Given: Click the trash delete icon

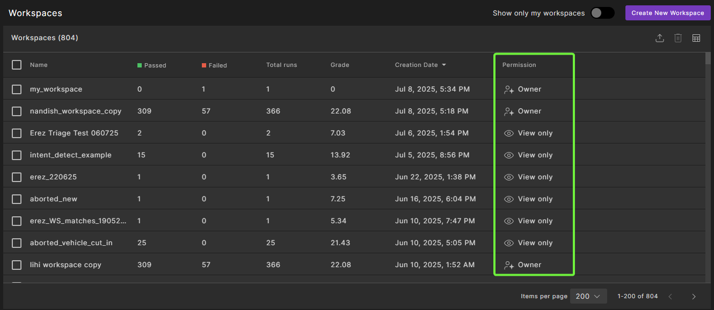Looking at the screenshot, I should click(678, 38).
